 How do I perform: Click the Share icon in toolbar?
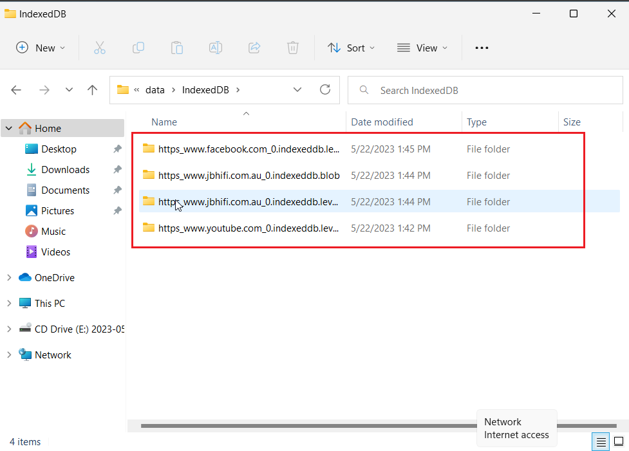[x=254, y=48]
